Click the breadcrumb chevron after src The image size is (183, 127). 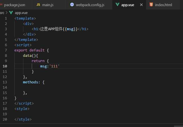[x=6, y=13]
